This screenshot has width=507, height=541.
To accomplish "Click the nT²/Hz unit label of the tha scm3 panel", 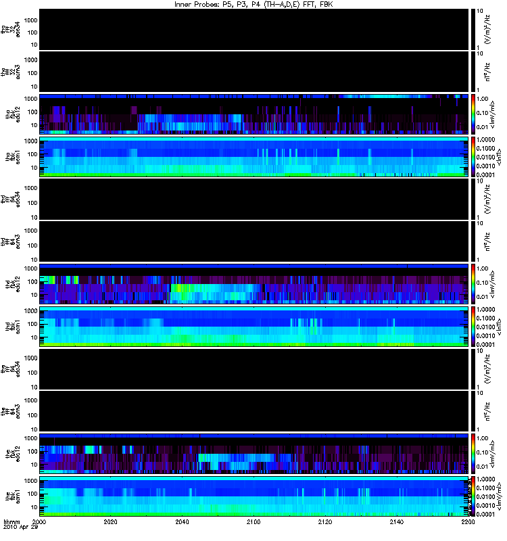I will (487, 72).
